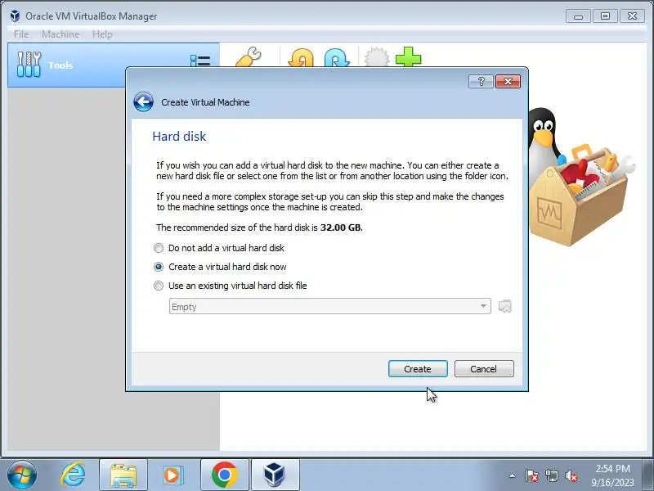Click the Export appliance blue arrow icon
Screen dimensions: 654x491
[x=337, y=58]
